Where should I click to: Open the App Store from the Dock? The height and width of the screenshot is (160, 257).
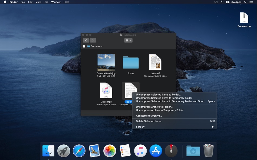coord(156,151)
